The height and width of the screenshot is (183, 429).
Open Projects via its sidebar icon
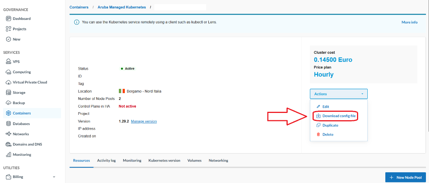[x=8, y=29]
